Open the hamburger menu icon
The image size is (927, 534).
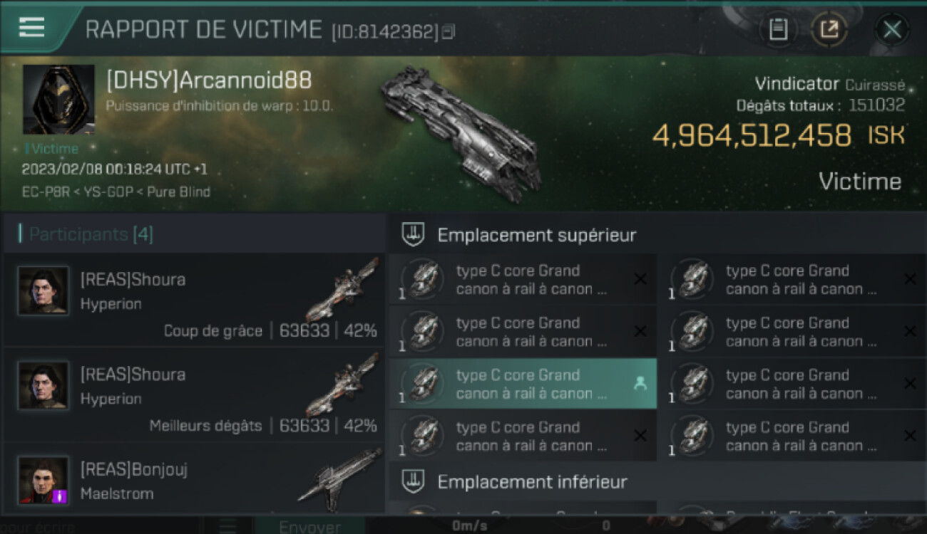pos(31,28)
